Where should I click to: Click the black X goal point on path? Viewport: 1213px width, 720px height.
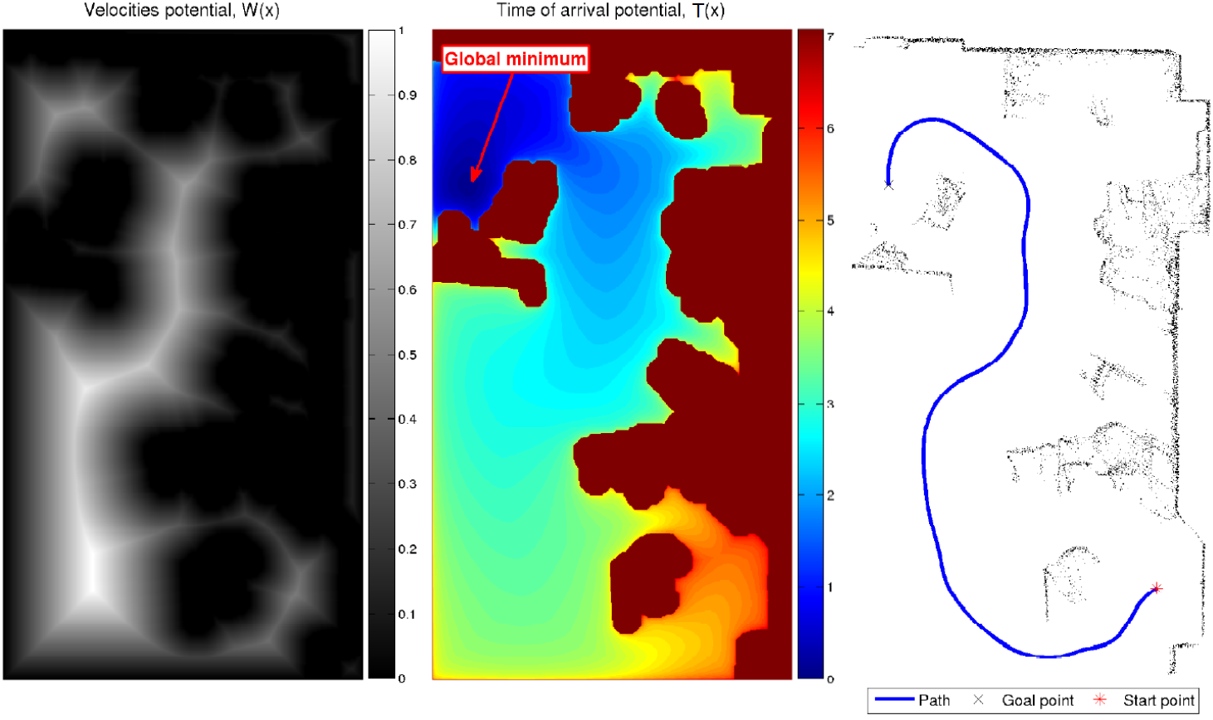click(889, 185)
